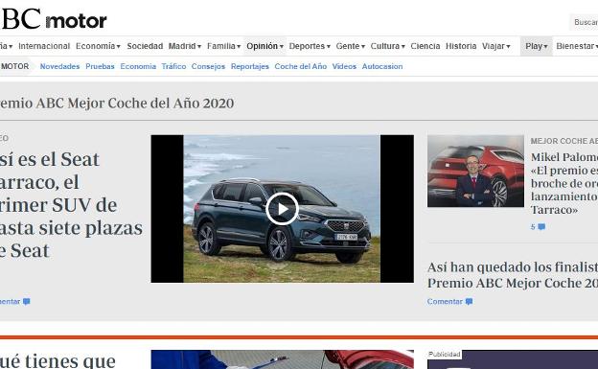Viewport: 598px width, 369px height.
Task: Click comment bubble beside Comentar under finalists headline
Action: point(469,302)
